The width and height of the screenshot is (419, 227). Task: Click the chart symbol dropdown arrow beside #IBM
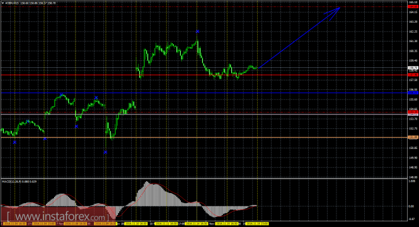point(3,3)
